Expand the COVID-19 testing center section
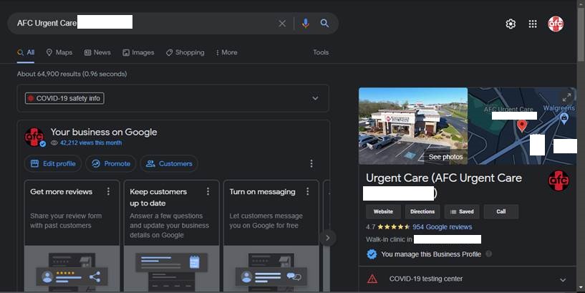 (563, 279)
